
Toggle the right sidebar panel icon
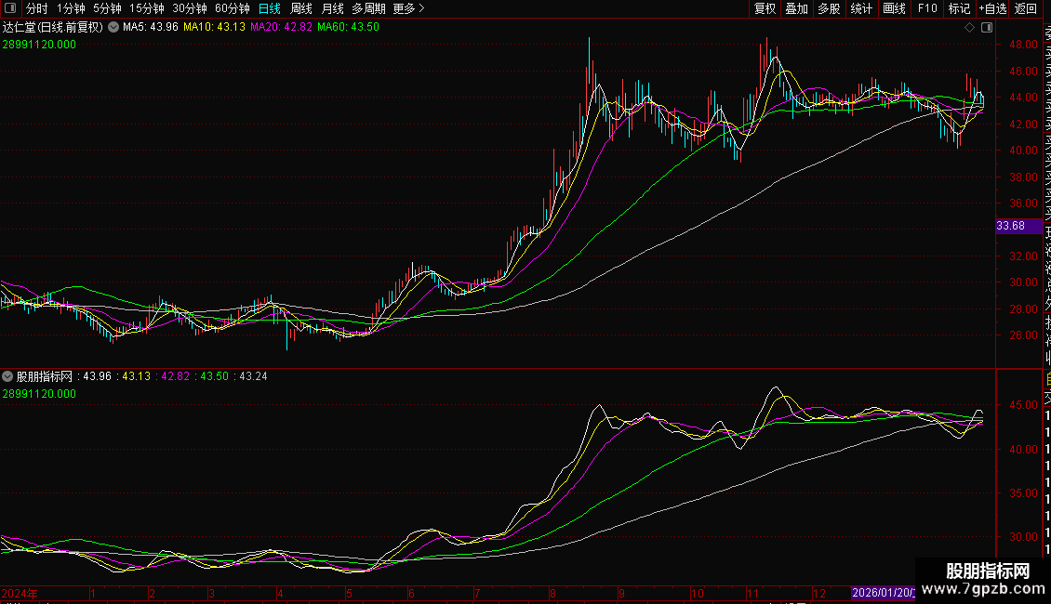987,28
